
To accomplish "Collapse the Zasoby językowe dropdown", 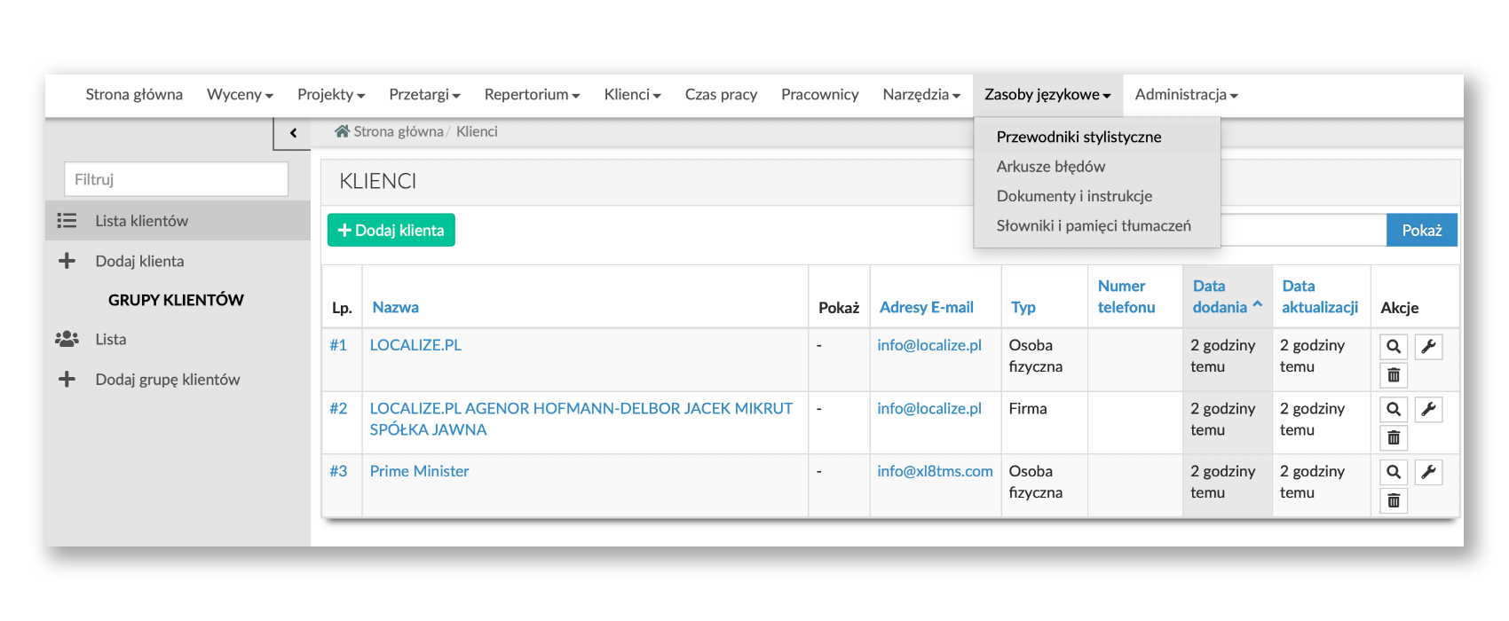I will [1047, 95].
